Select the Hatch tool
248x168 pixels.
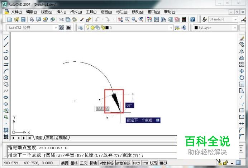(x=6, y=130)
